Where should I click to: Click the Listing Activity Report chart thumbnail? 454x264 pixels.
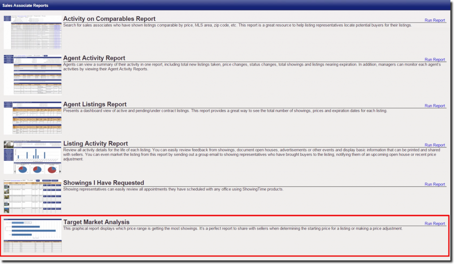[32, 156]
